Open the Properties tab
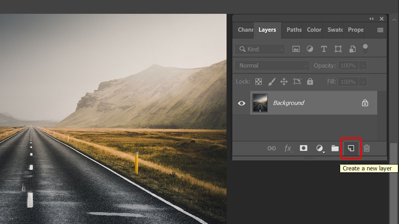This screenshot has width=399, height=224. [356, 30]
